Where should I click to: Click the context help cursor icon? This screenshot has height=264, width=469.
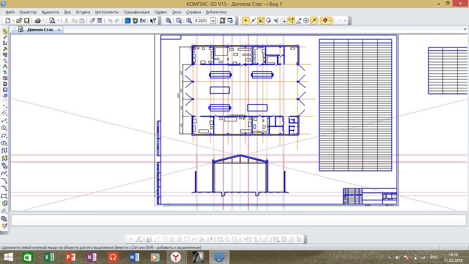coord(153,21)
